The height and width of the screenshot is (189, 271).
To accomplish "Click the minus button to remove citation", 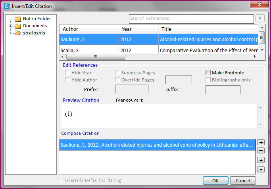I will [261, 150].
